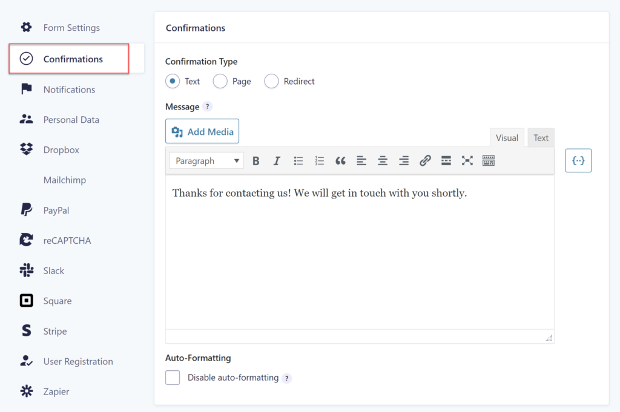Expand the toolbar toggle in the editor
The width and height of the screenshot is (620, 412).
(x=488, y=160)
